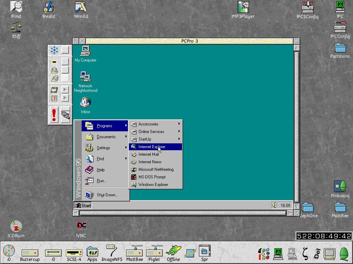Click the green acorn Task Manager icon

344,254
